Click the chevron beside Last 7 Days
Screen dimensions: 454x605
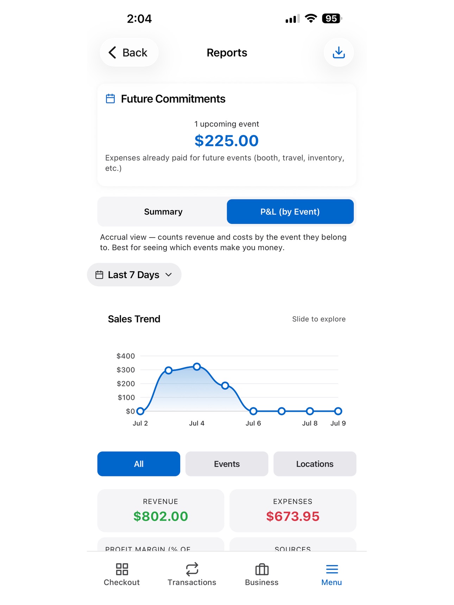[x=169, y=275]
